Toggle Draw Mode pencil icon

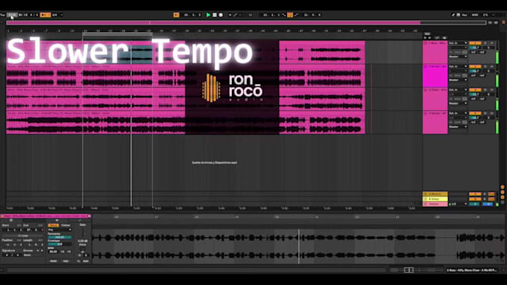pyautogui.click(x=453, y=15)
